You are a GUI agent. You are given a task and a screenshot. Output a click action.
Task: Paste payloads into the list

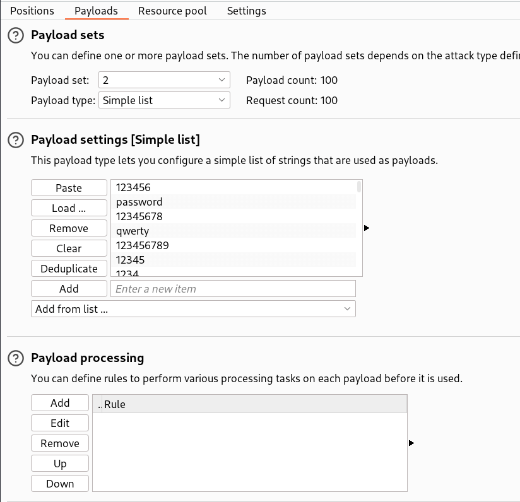click(69, 187)
